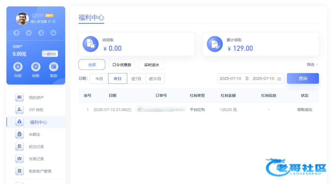Open 我的资产 in the sidebar
This screenshot has height=184, width=331.
pyautogui.click(x=36, y=98)
